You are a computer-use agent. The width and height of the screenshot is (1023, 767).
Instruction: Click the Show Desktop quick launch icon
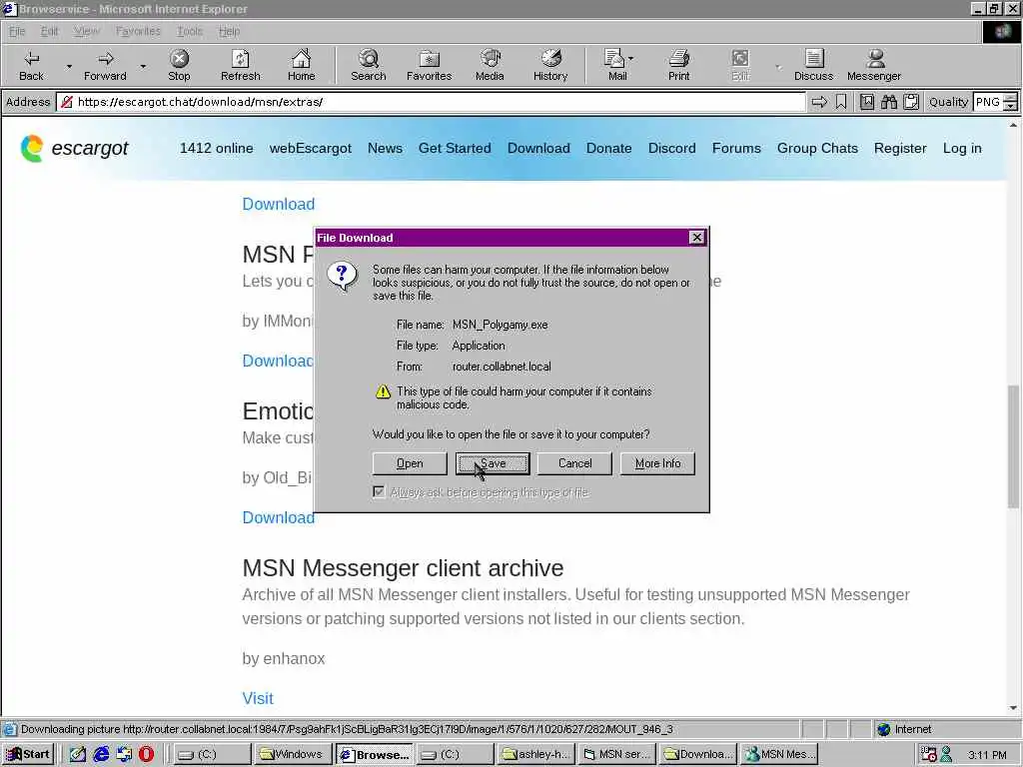[x=78, y=754]
